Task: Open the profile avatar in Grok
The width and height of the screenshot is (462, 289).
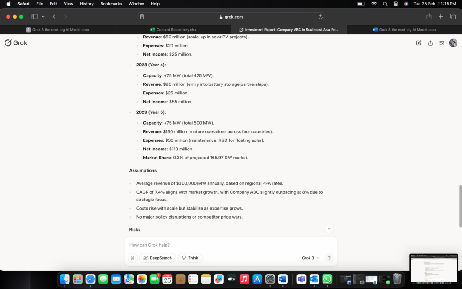Action: pos(453,43)
